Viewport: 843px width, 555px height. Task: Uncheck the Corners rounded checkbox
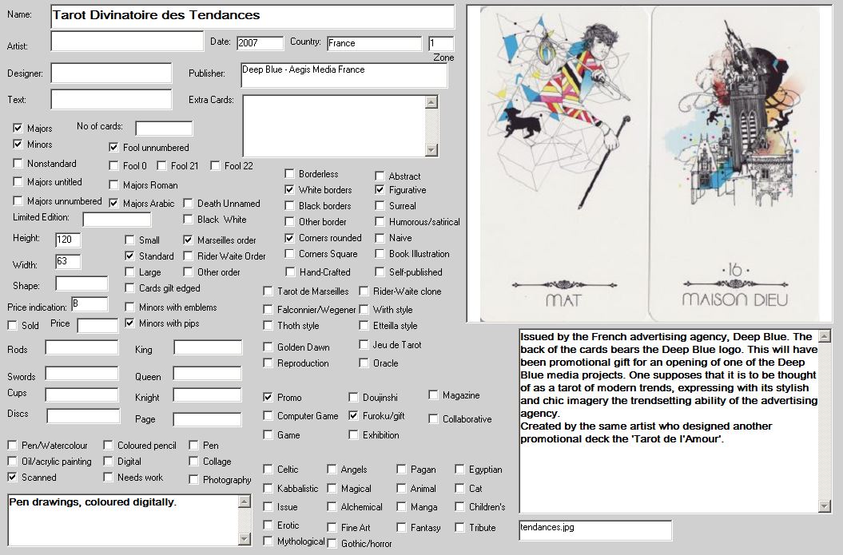290,238
